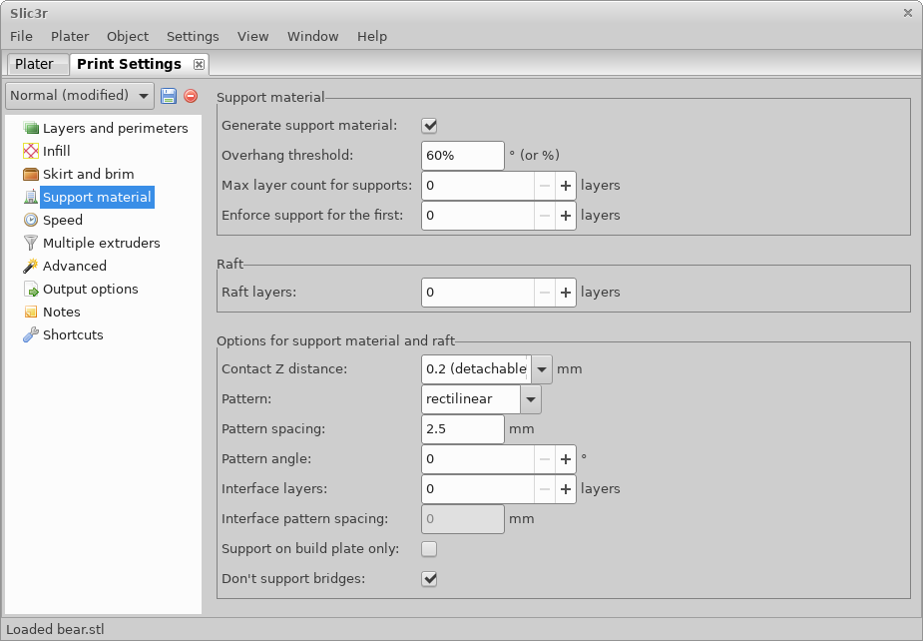This screenshot has width=923, height=641.
Task: Click the Contact Z distance text field
Action: 476,369
